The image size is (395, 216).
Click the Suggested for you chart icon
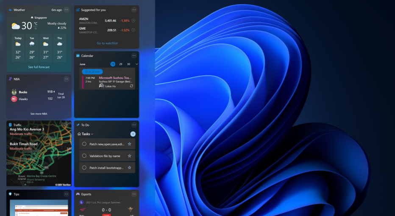78,10
